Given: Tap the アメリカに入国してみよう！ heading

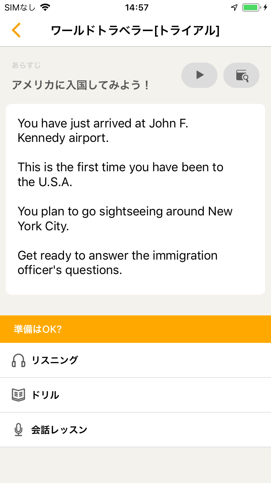Looking at the screenshot, I should click(81, 85).
